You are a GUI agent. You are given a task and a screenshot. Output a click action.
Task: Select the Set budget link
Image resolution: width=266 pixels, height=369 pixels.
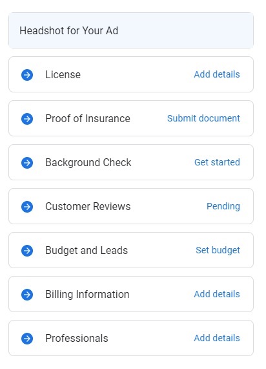point(218,250)
